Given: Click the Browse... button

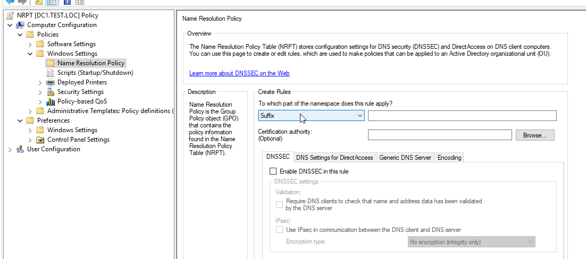Looking at the screenshot, I should (x=534, y=135).
